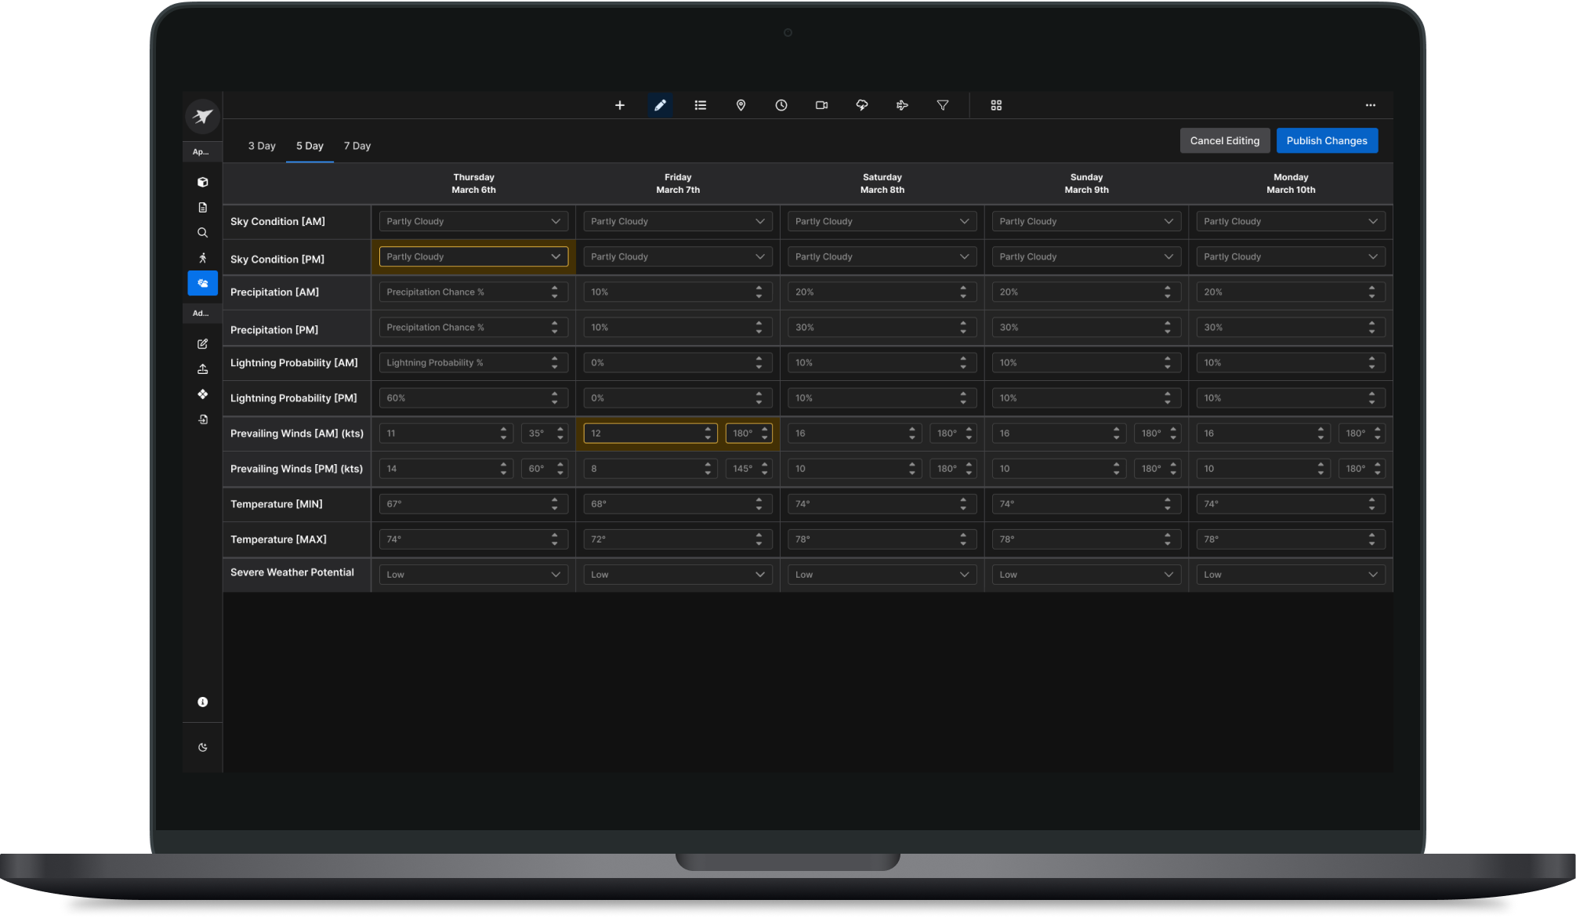Open Thursday Sky Condition PM dropdown
This screenshot has width=1576, height=918.
(473, 256)
